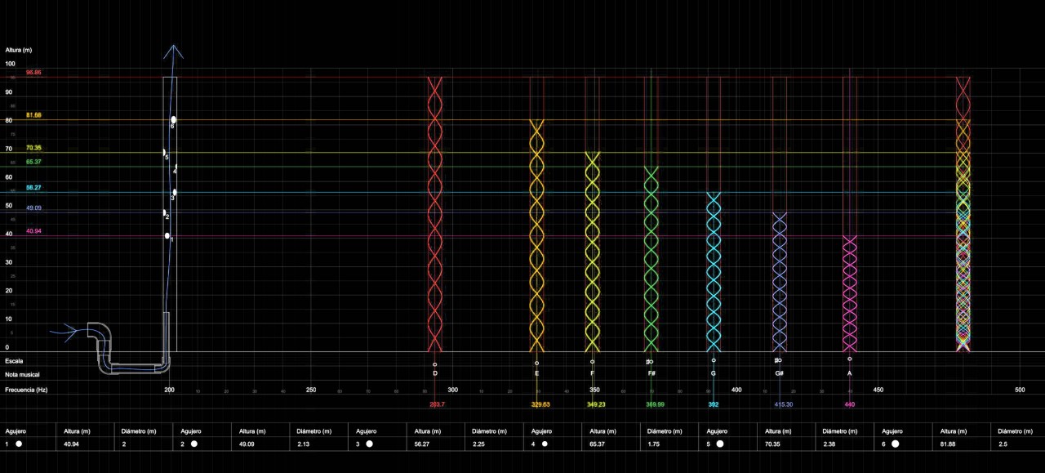Viewport: 1045px width, 473px height.
Task: Click the F# note label
Action: tap(651, 373)
